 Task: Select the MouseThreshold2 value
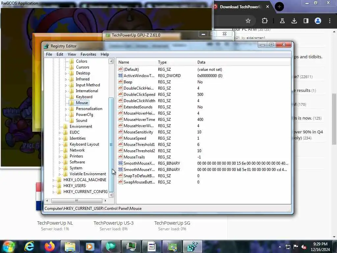point(139,151)
